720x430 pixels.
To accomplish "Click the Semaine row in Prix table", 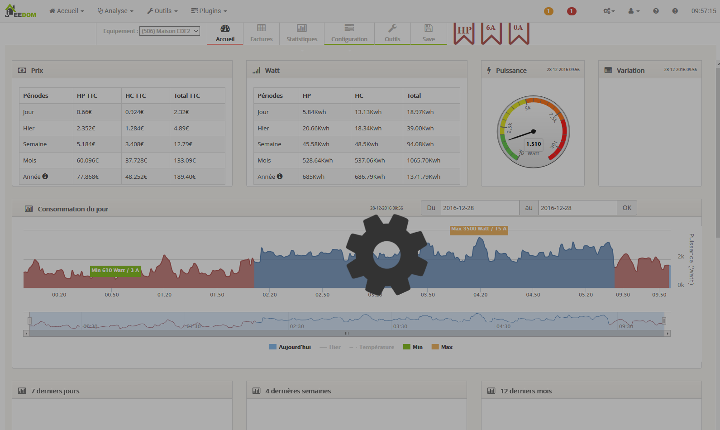I will coord(122,144).
